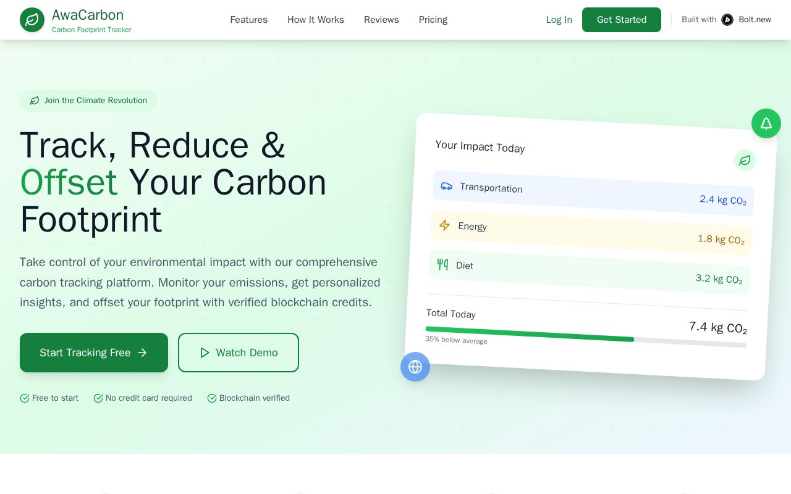Click the Your Impact Today heading
The width and height of the screenshot is (791, 494).
pos(480,146)
